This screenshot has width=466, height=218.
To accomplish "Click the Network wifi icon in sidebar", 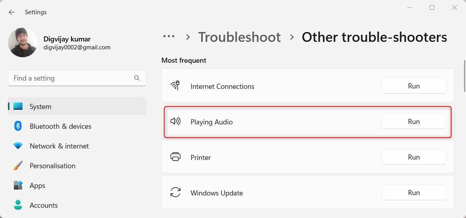I will click(18, 146).
